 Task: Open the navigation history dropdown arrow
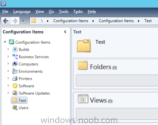23,21
